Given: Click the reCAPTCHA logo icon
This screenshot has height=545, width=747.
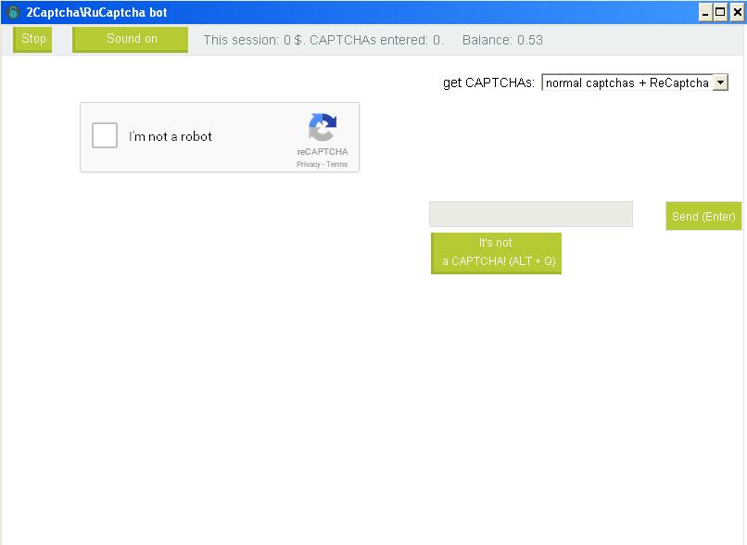Looking at the screenshot, I should [x=323, y=127].
